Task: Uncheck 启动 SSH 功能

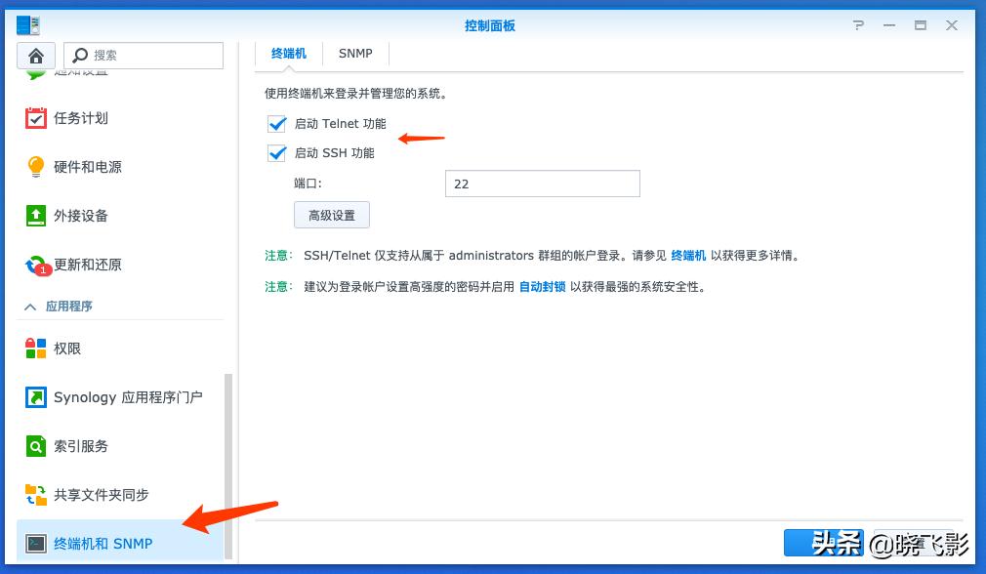Action: pos(276,153)
